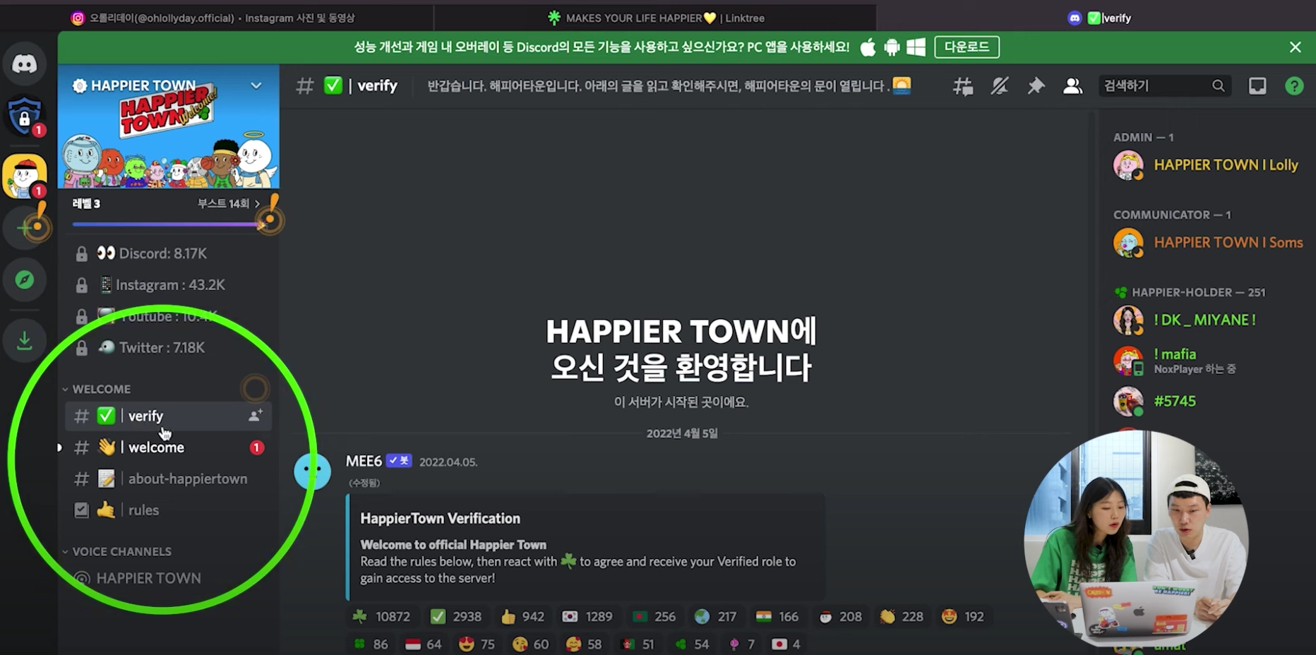Open the help question mark icon
The image size is (1316, 655).
tap(1294, 86)
